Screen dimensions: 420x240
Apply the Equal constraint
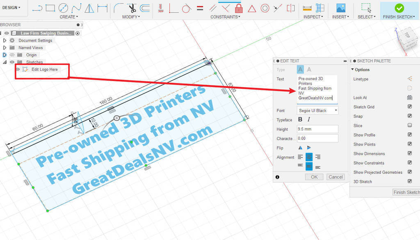click(x=200, y=8)
